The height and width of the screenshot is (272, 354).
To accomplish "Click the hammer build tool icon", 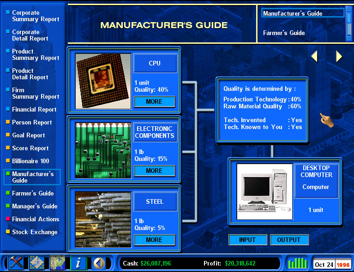I will [16, 263].
